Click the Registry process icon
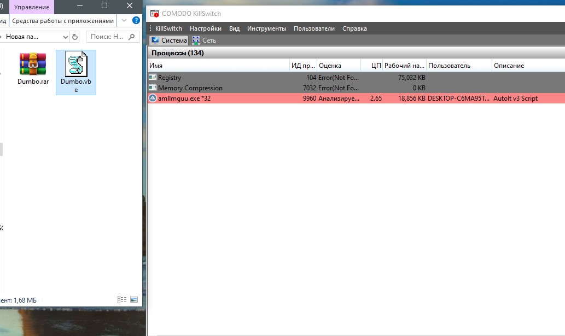 point(153,78)
